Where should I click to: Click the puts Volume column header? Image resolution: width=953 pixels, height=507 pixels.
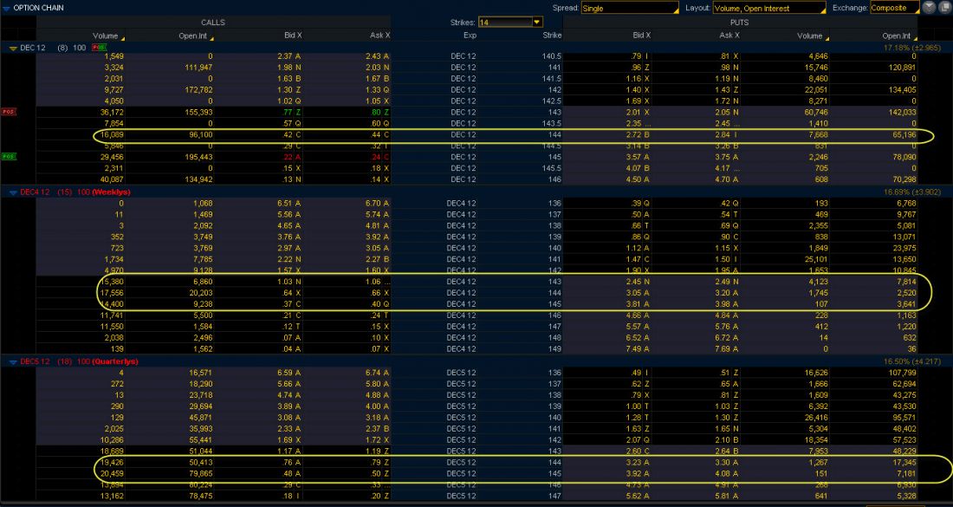812,36
